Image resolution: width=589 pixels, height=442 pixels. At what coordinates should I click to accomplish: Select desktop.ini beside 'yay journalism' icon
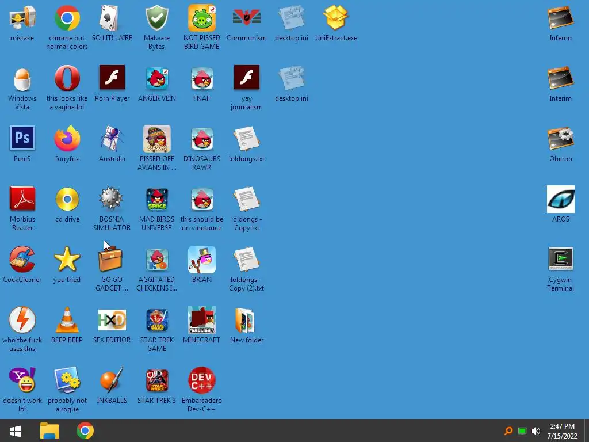(x=292, y=78)
